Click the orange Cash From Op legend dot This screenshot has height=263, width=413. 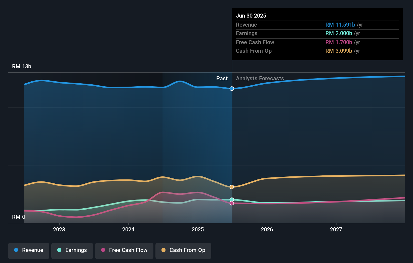tap(163, 250)
